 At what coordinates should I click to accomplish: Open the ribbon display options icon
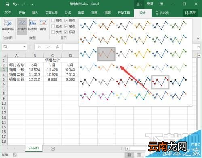[161, 4]
